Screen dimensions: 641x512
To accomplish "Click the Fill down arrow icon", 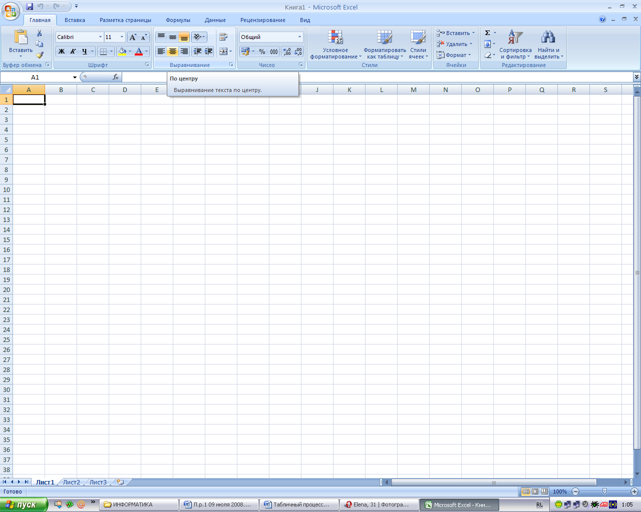I will coord(488,44).
